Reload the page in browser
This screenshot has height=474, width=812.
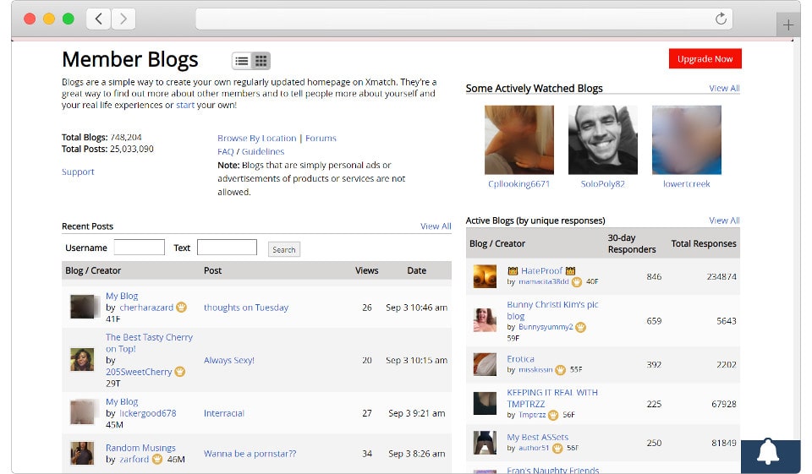coord(721,19)
